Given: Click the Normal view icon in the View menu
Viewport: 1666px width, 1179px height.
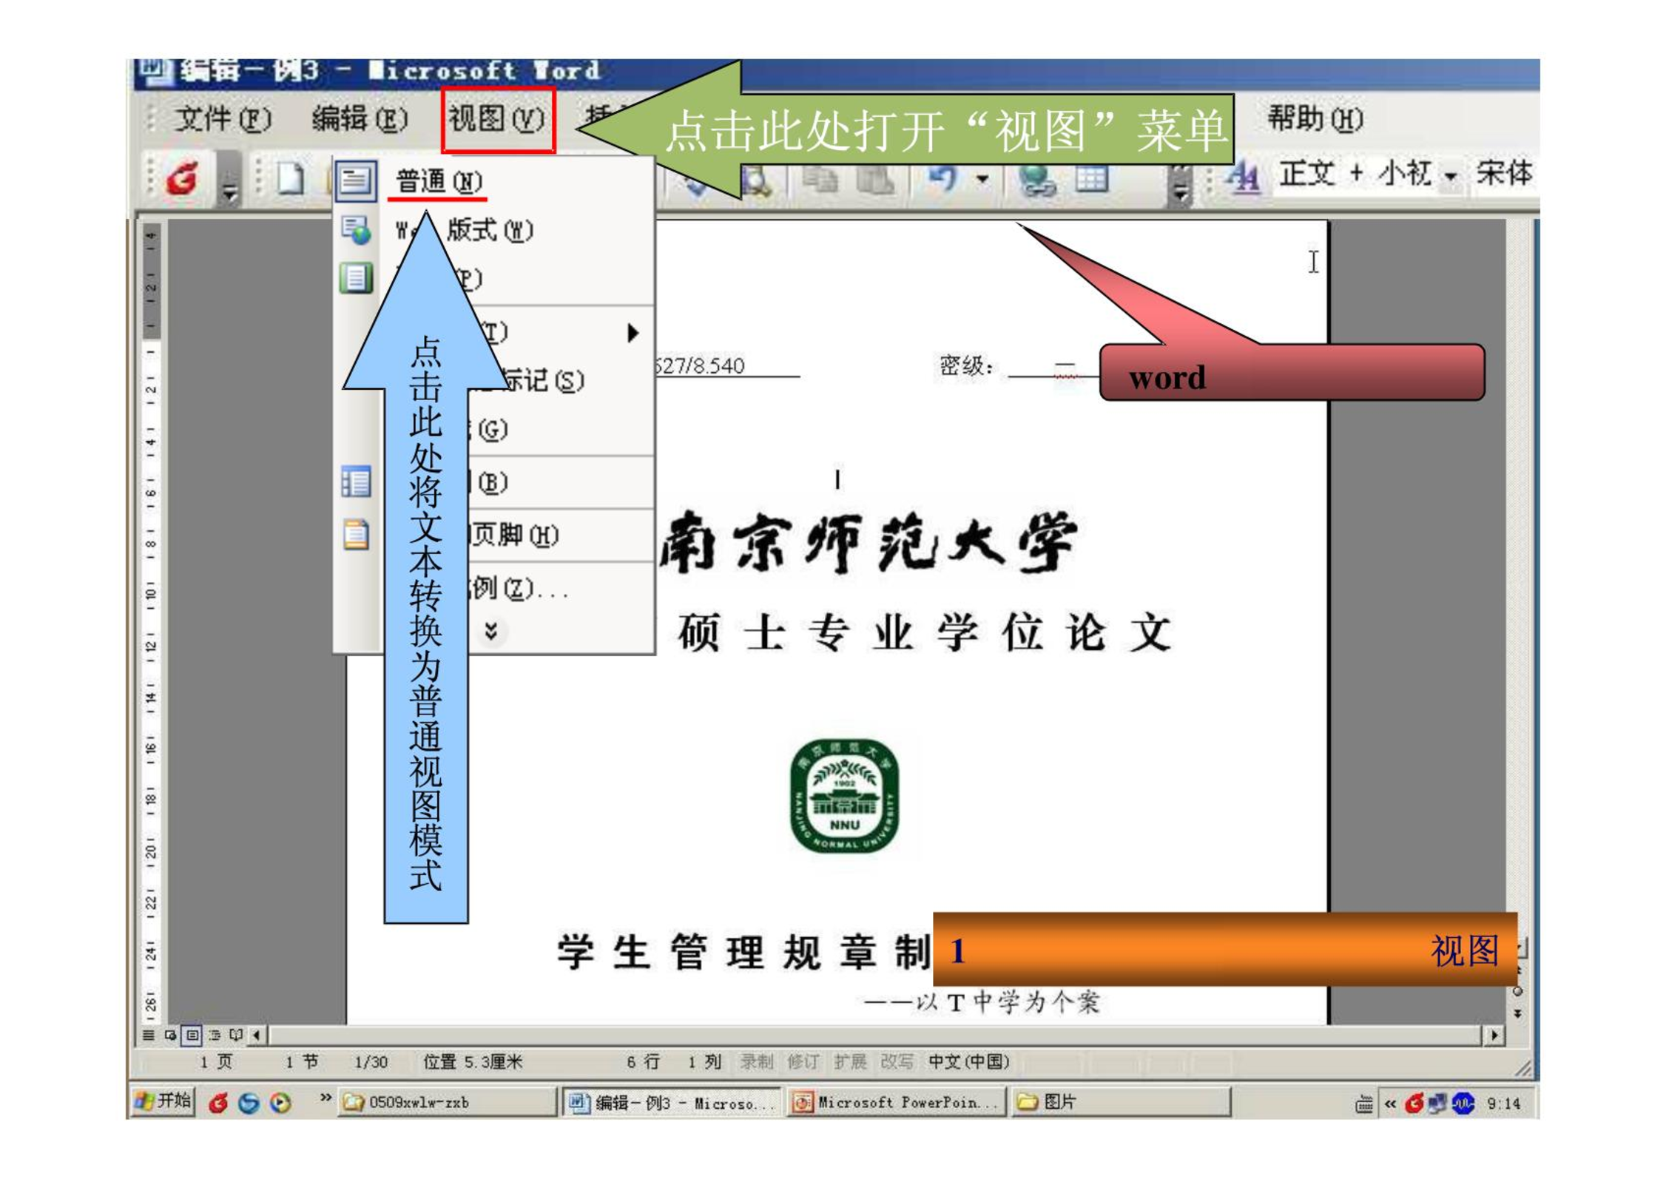Looking at the screenshot, I should point(356,181).
